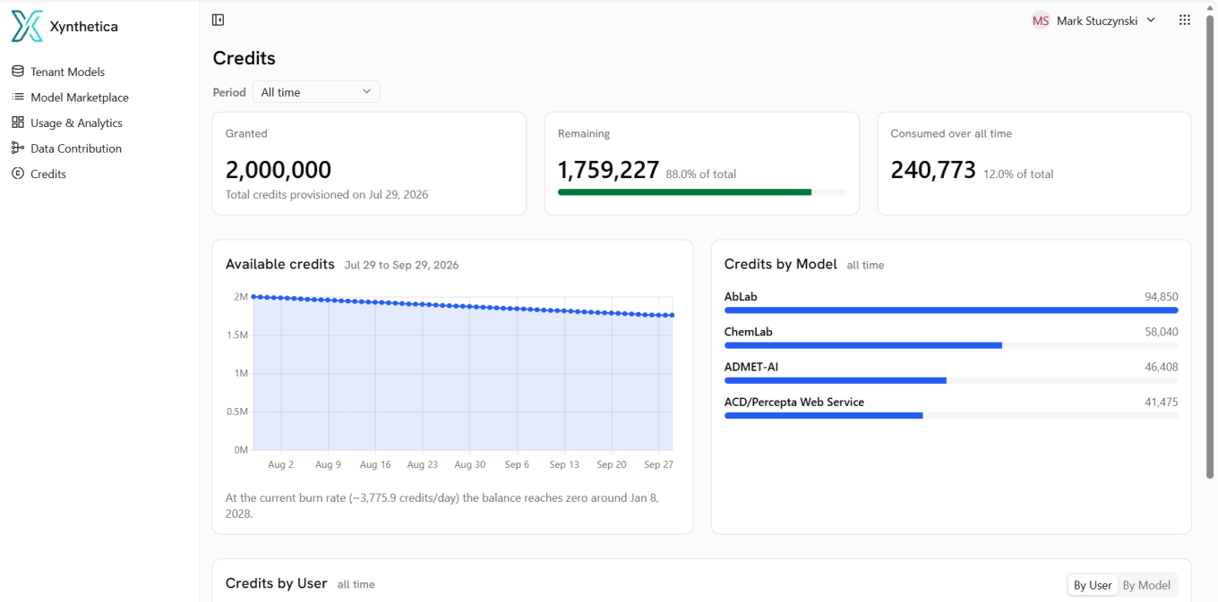Screen dimensions: 1218x602
Task: Click the Xynthetica brand name
Action: click(x=84, y=27)
